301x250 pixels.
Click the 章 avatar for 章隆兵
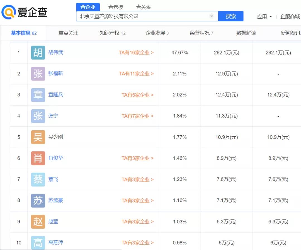tap(38, 95)
